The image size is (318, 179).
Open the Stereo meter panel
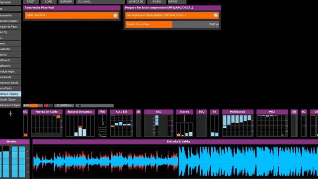tap(184, 123)
